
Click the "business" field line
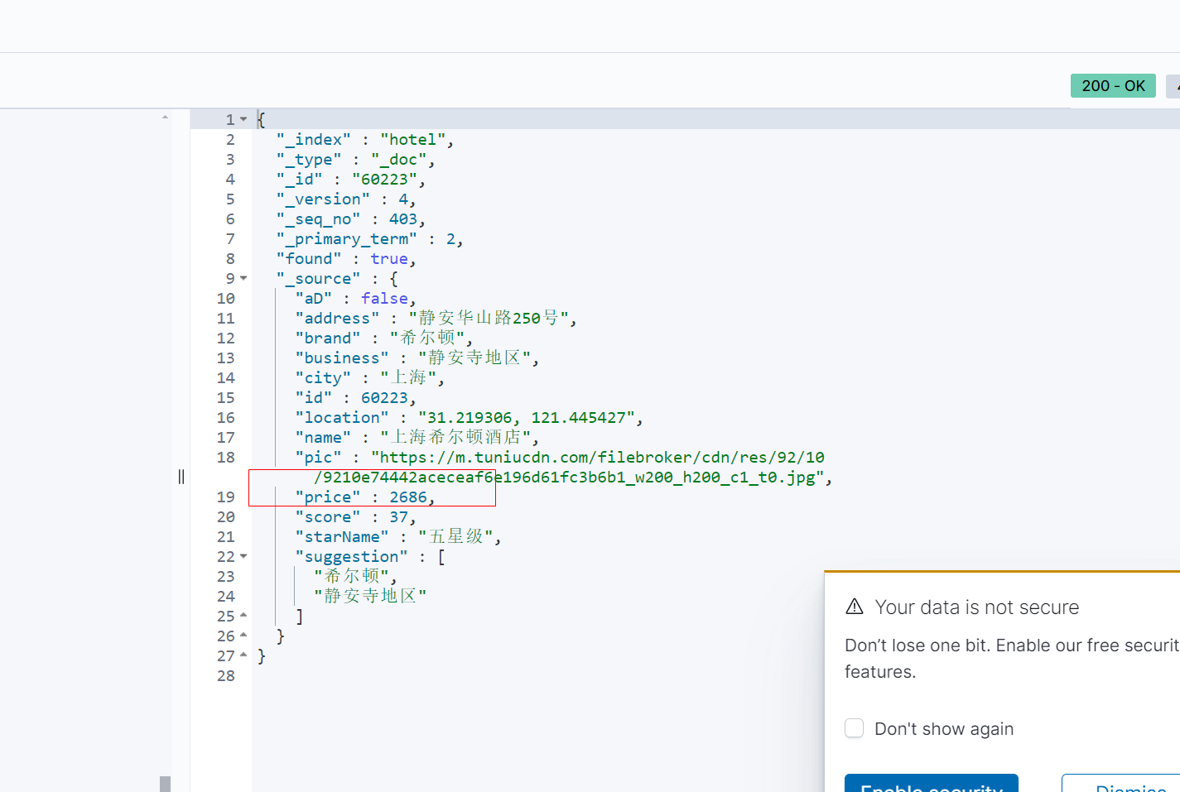point(417,358)
